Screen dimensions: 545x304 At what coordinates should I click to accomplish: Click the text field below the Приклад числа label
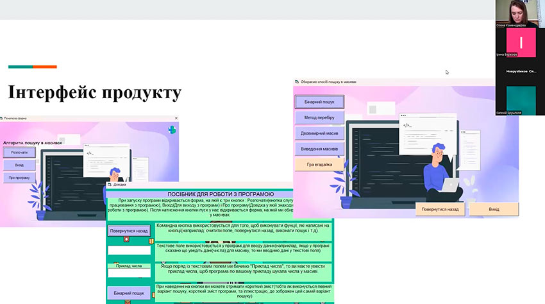pos(129,273)
